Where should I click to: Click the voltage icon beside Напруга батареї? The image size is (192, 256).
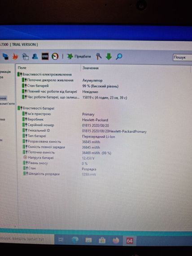[x=25, y=157]
